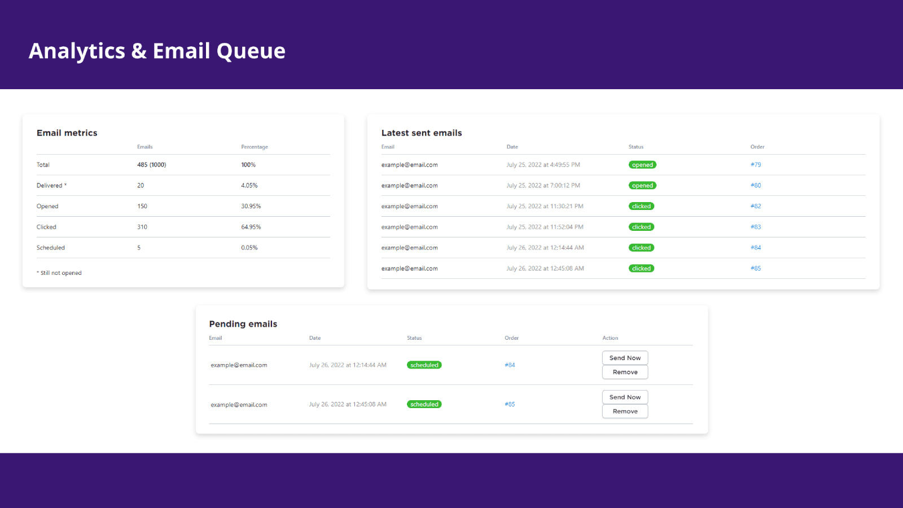Click the opened status badge for order #79

[642, 165]
